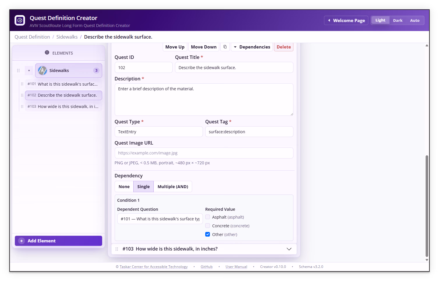Delete the current quest

pos(284,47)
